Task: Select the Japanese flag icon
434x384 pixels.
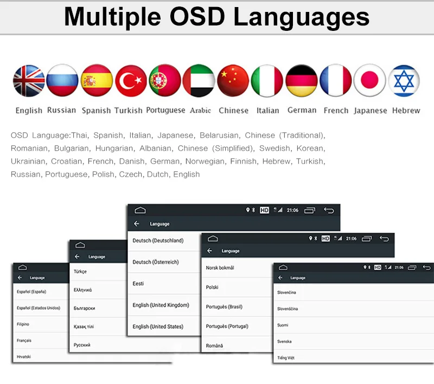Action: click(369, 80)
